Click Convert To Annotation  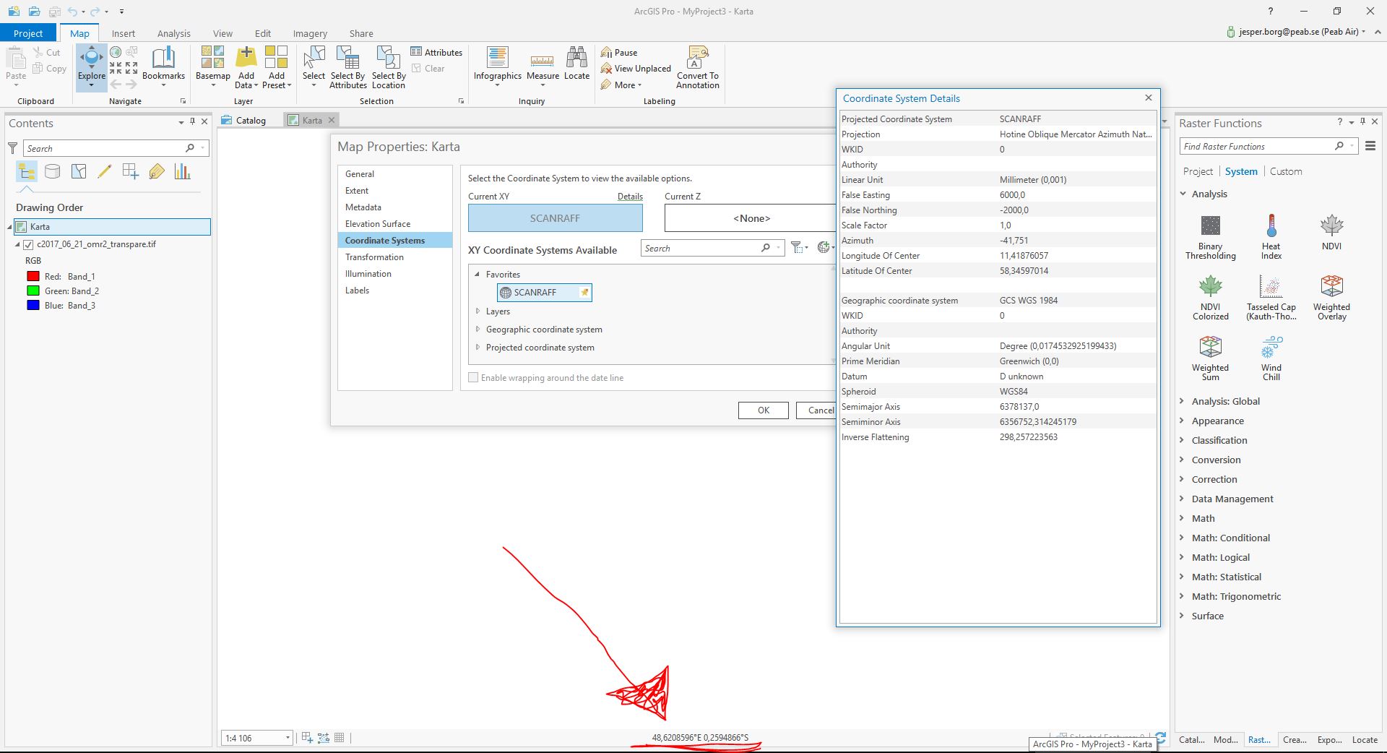tap(698, 66)
